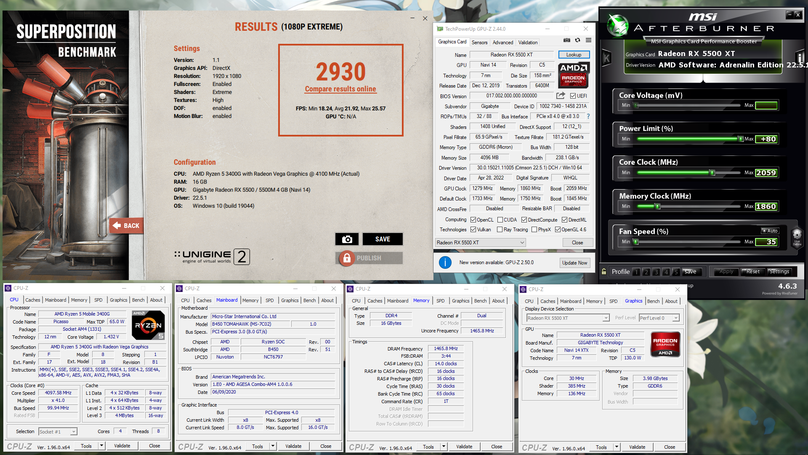Toggle the DirectML checkbox
Viewport: 808px width, 455px height.
(564, 220)
